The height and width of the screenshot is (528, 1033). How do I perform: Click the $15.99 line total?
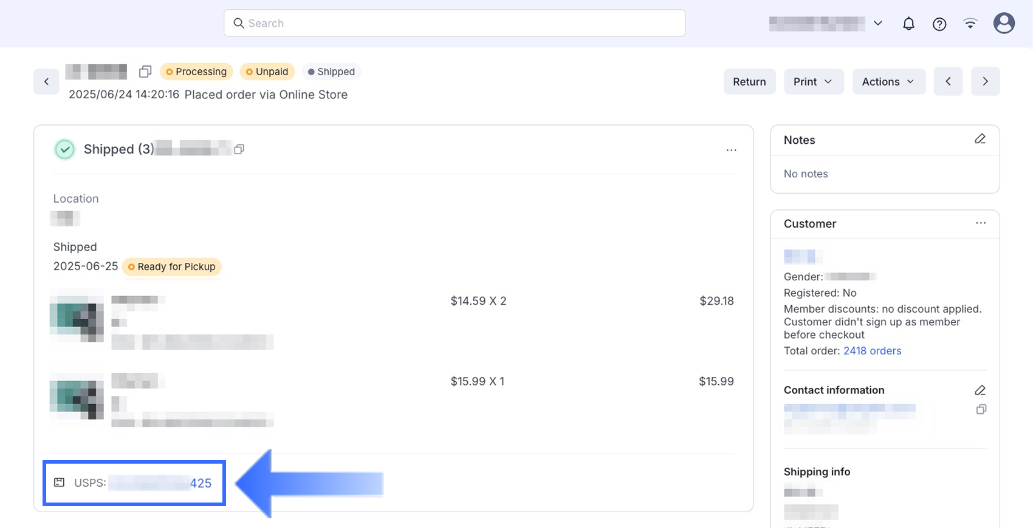point(716,382)
